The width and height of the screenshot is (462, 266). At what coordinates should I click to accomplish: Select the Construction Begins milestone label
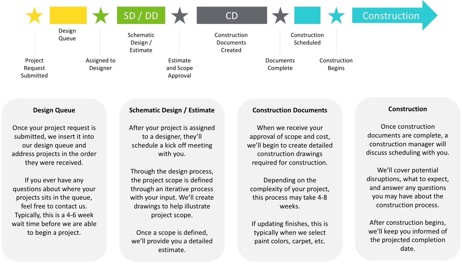336,64
